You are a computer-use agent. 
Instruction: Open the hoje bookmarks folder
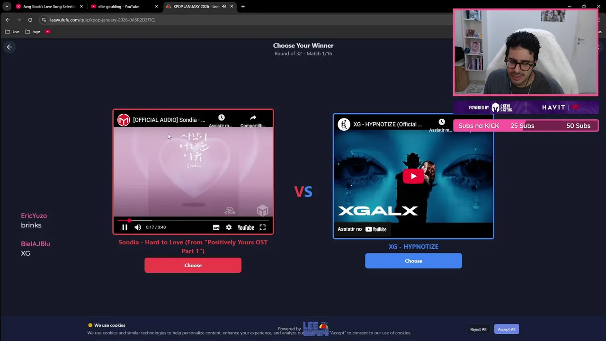click(32, 32)
